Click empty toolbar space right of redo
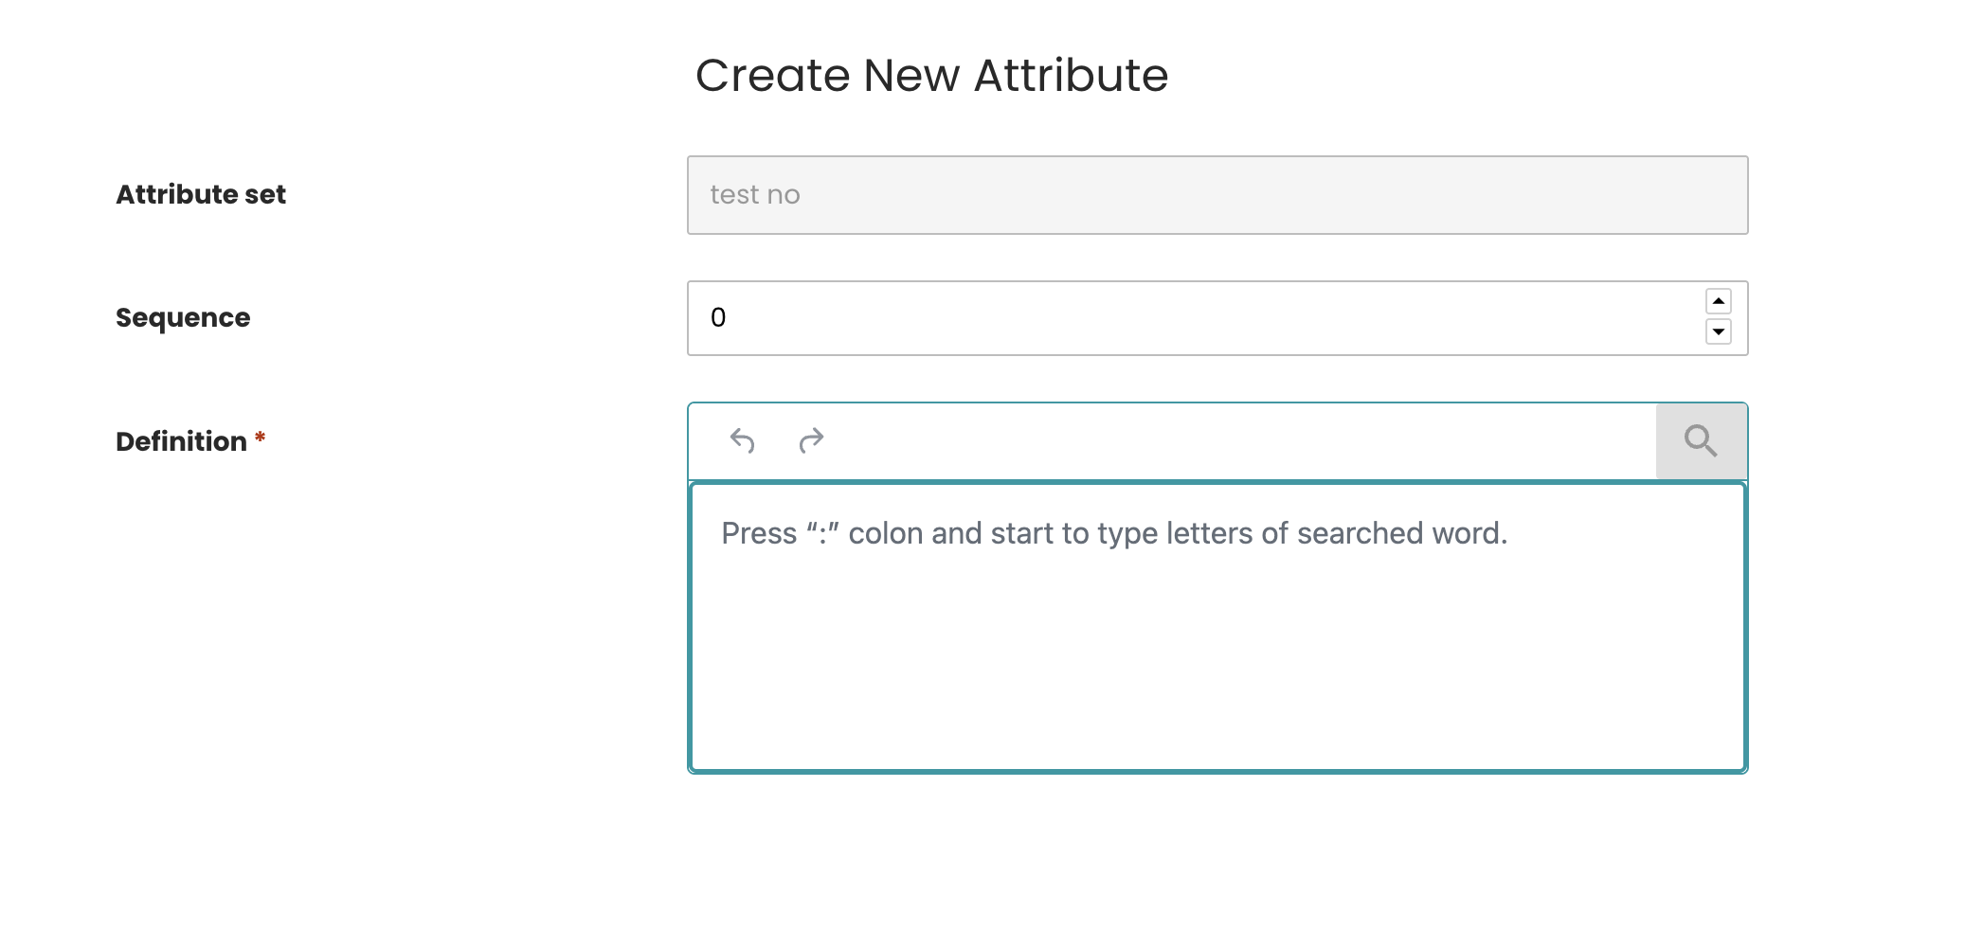1965x930 pixels. (1232, 440)
